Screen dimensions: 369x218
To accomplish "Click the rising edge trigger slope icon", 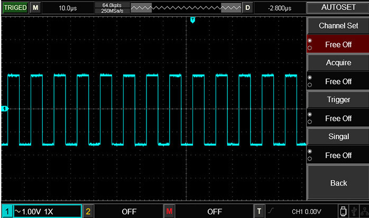I will point(271,211).
